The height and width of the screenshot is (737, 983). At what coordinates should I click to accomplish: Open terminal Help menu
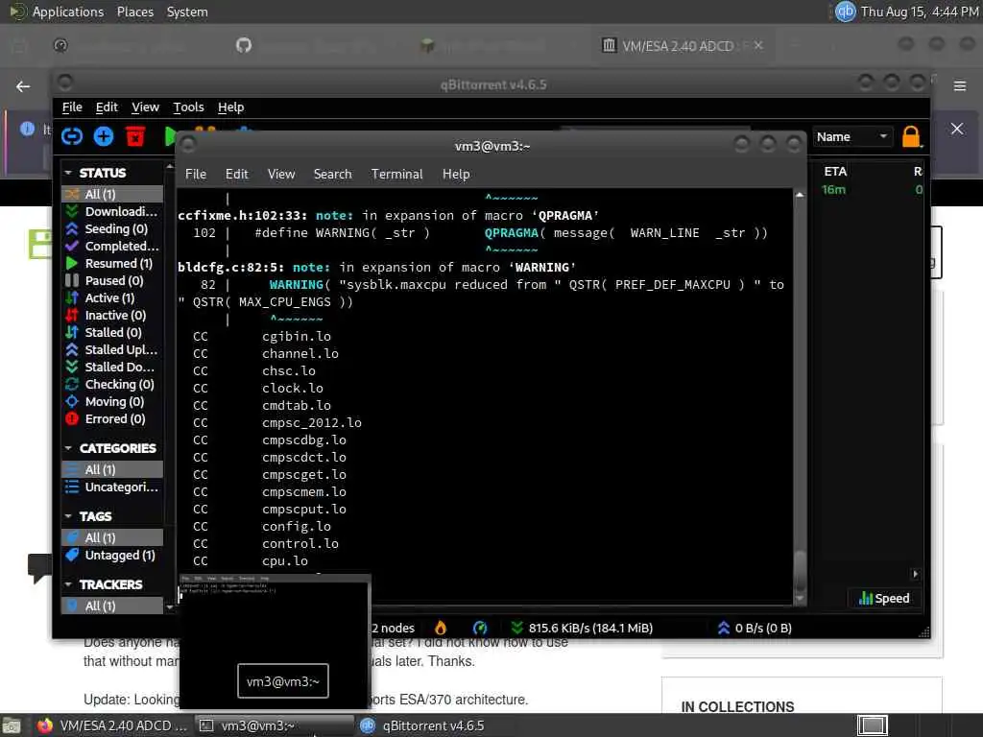tap(456, 175)
